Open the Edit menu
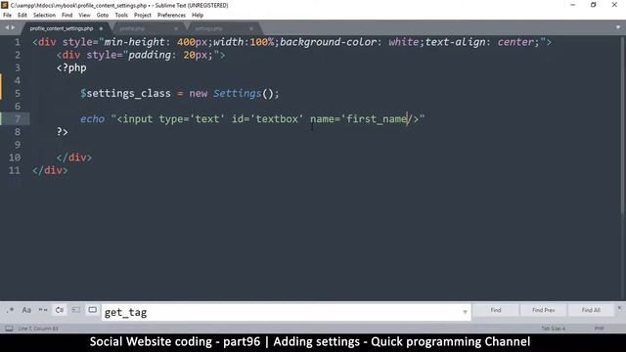The height and width of the screenshot is (352, 626). [22, 16]
